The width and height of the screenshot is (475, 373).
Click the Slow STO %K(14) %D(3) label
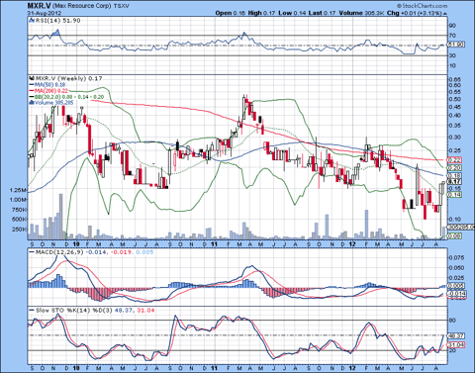click(73, 311)
